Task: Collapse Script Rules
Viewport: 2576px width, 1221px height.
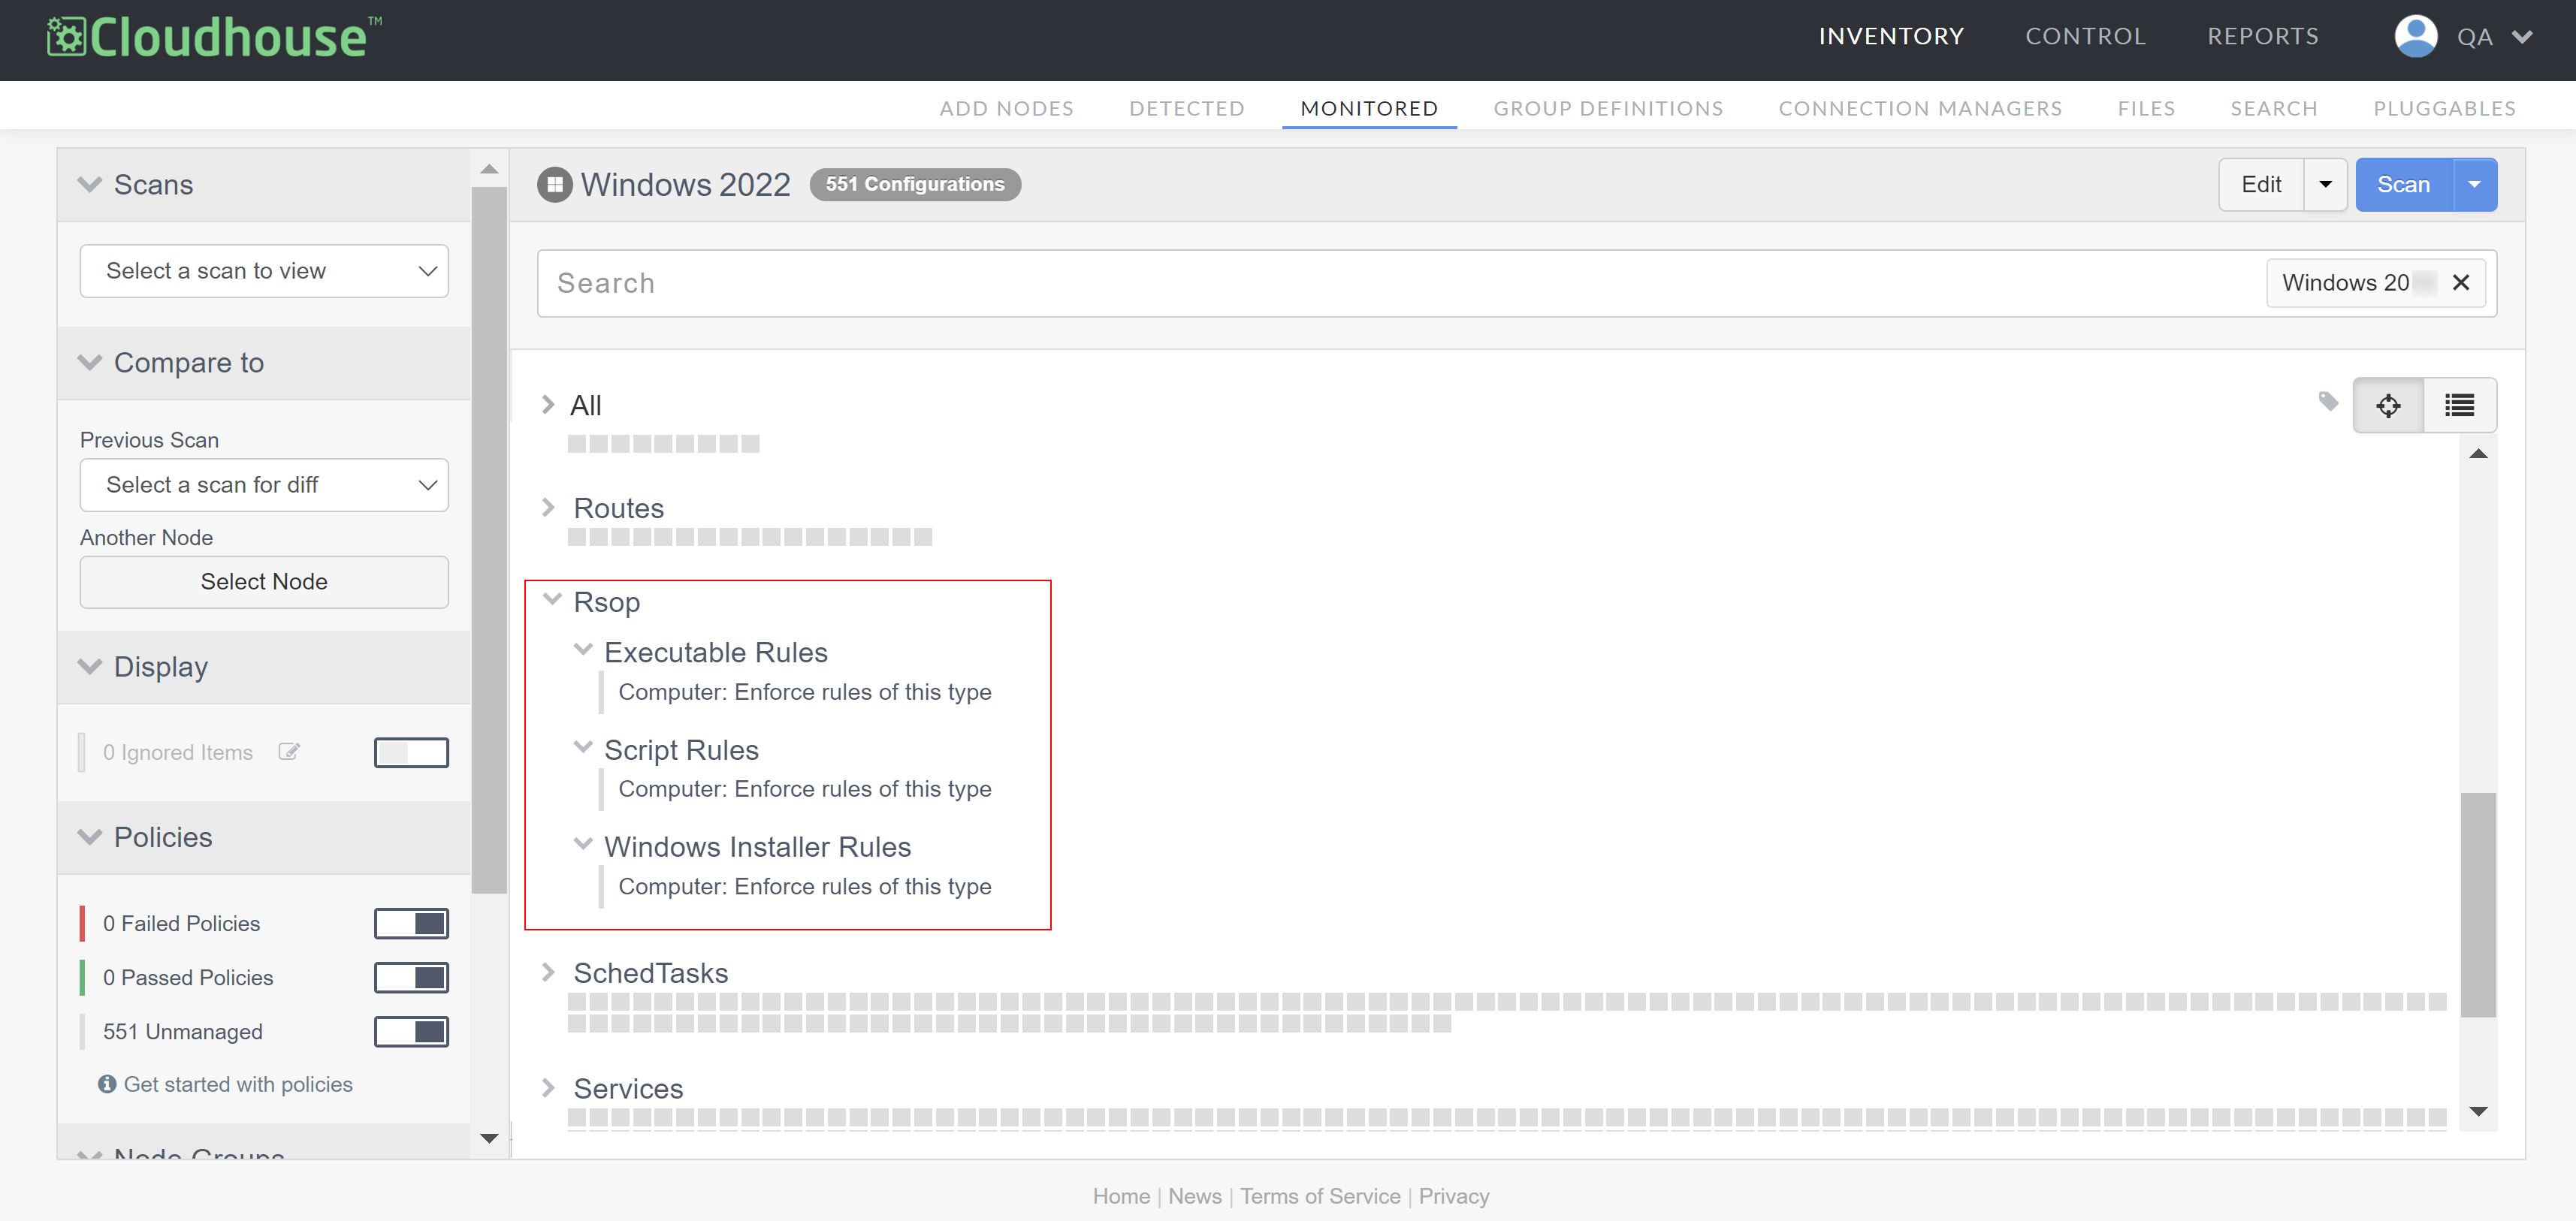Action: click(583, 747)
